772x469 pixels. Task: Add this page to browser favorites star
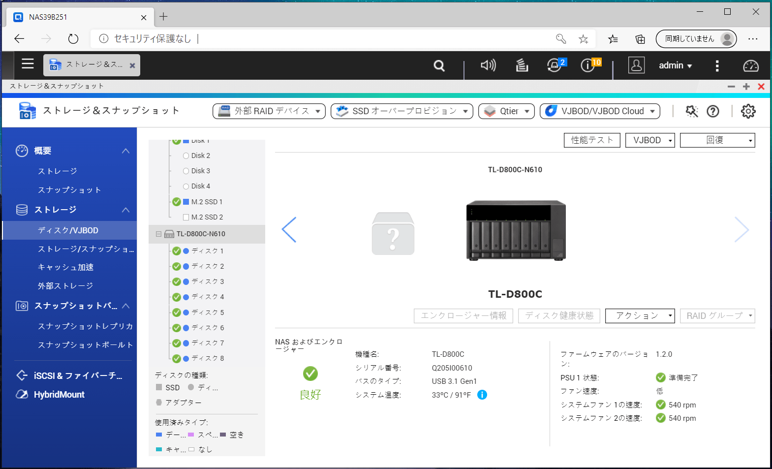[583, 39]
